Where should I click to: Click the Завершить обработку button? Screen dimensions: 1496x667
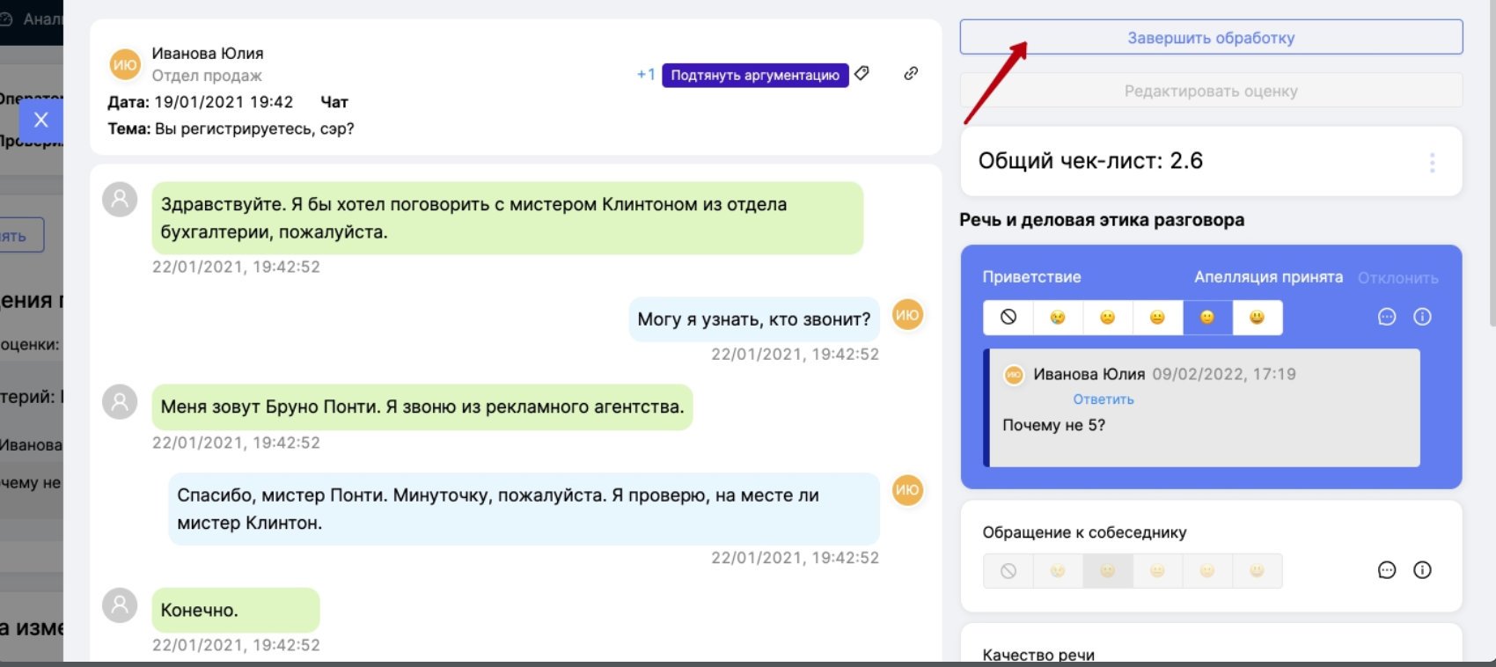point(1211,38)
